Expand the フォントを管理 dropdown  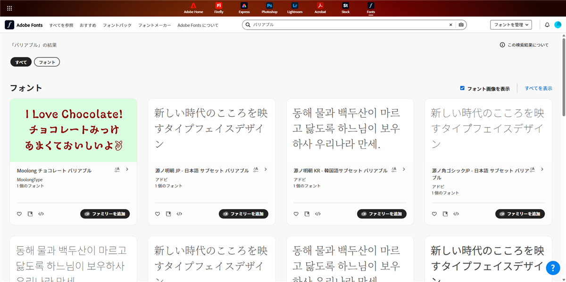pyautogui.click(x=511, y=24)
